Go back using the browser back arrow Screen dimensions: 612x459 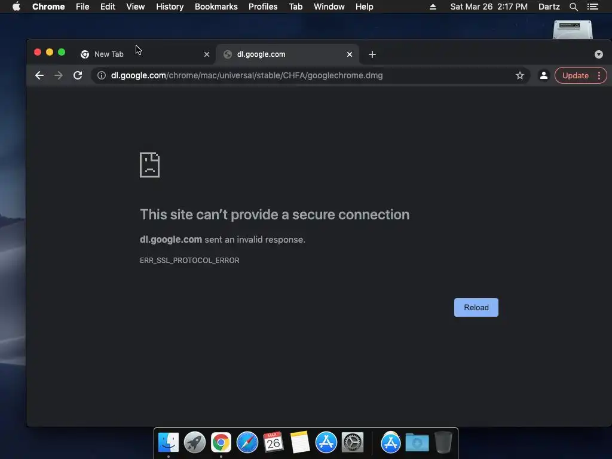pyautogui.click(x=39, y=75)
